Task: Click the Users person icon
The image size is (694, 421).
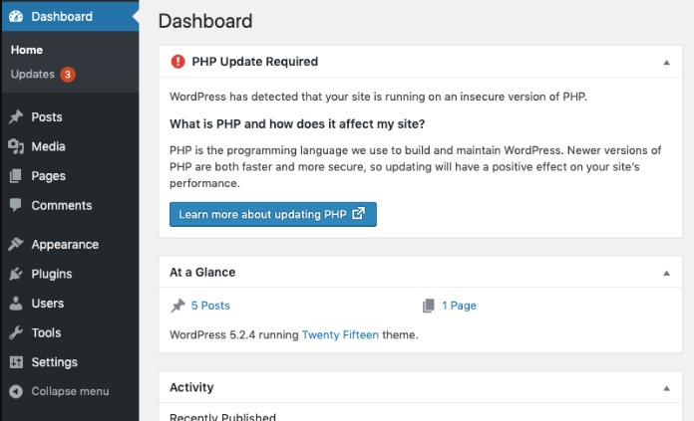Action: coord(16,304)
